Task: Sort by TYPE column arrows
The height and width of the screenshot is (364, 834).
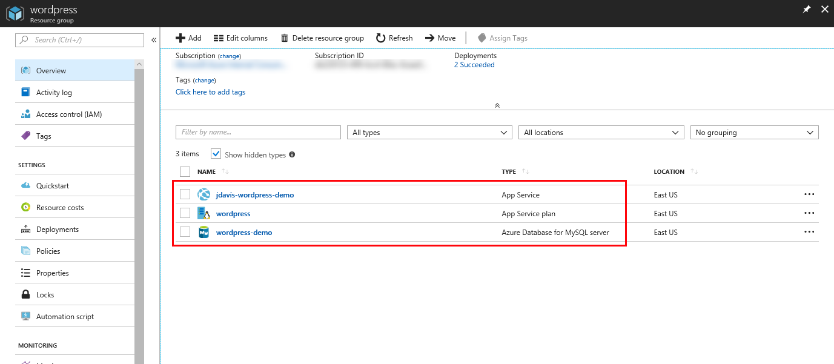Action: [525, 172]
